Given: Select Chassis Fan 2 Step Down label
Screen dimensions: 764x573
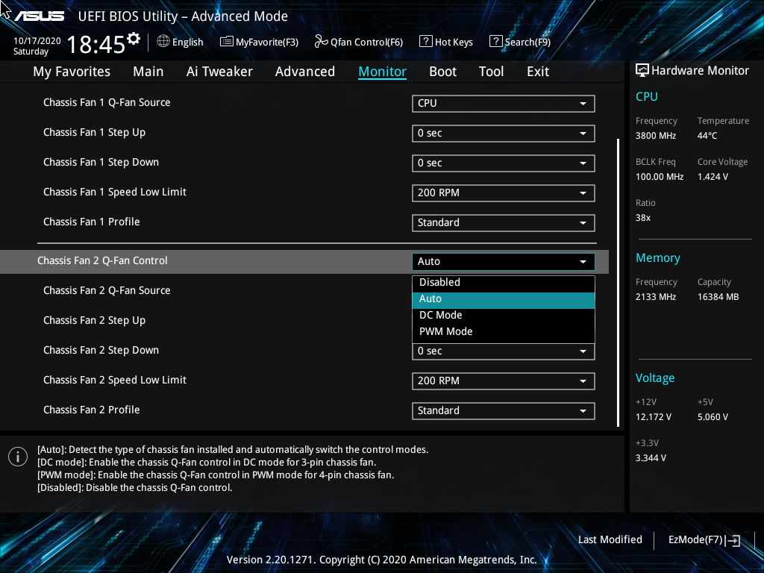Looking at the screenshot, I should pos(101,351).
